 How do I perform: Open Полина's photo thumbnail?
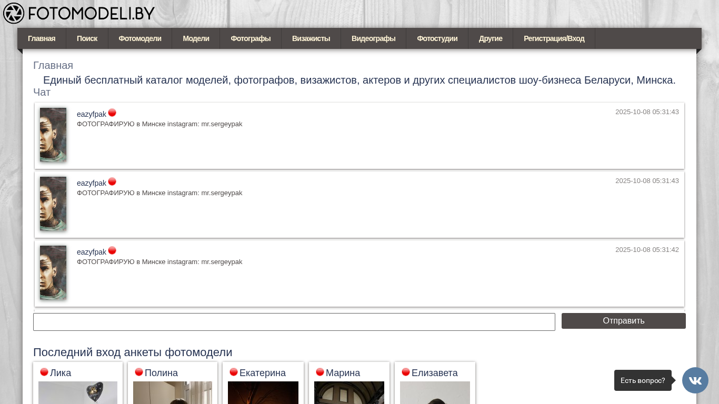(173, 392)
